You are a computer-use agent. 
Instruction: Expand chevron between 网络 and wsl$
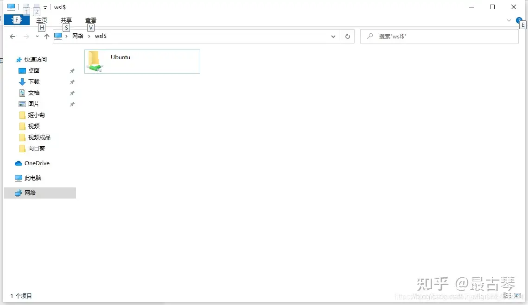(89, 36)
